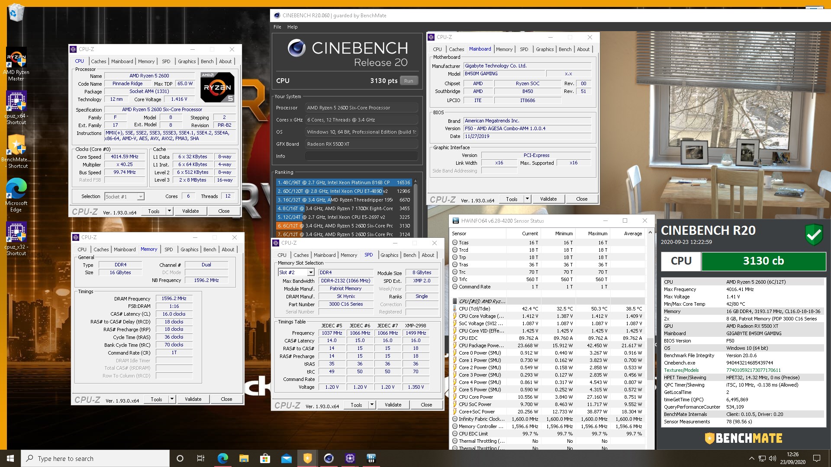The width and height of the screenshot is (831, 467).
Task: Open Cinebench Help menu
Action: pos(293,27)
